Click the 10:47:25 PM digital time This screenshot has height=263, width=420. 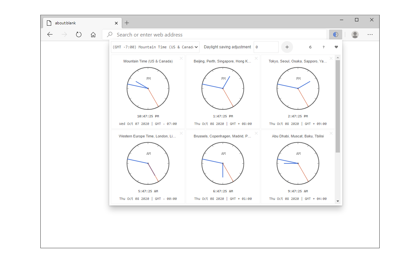click(x=148, y=116)
